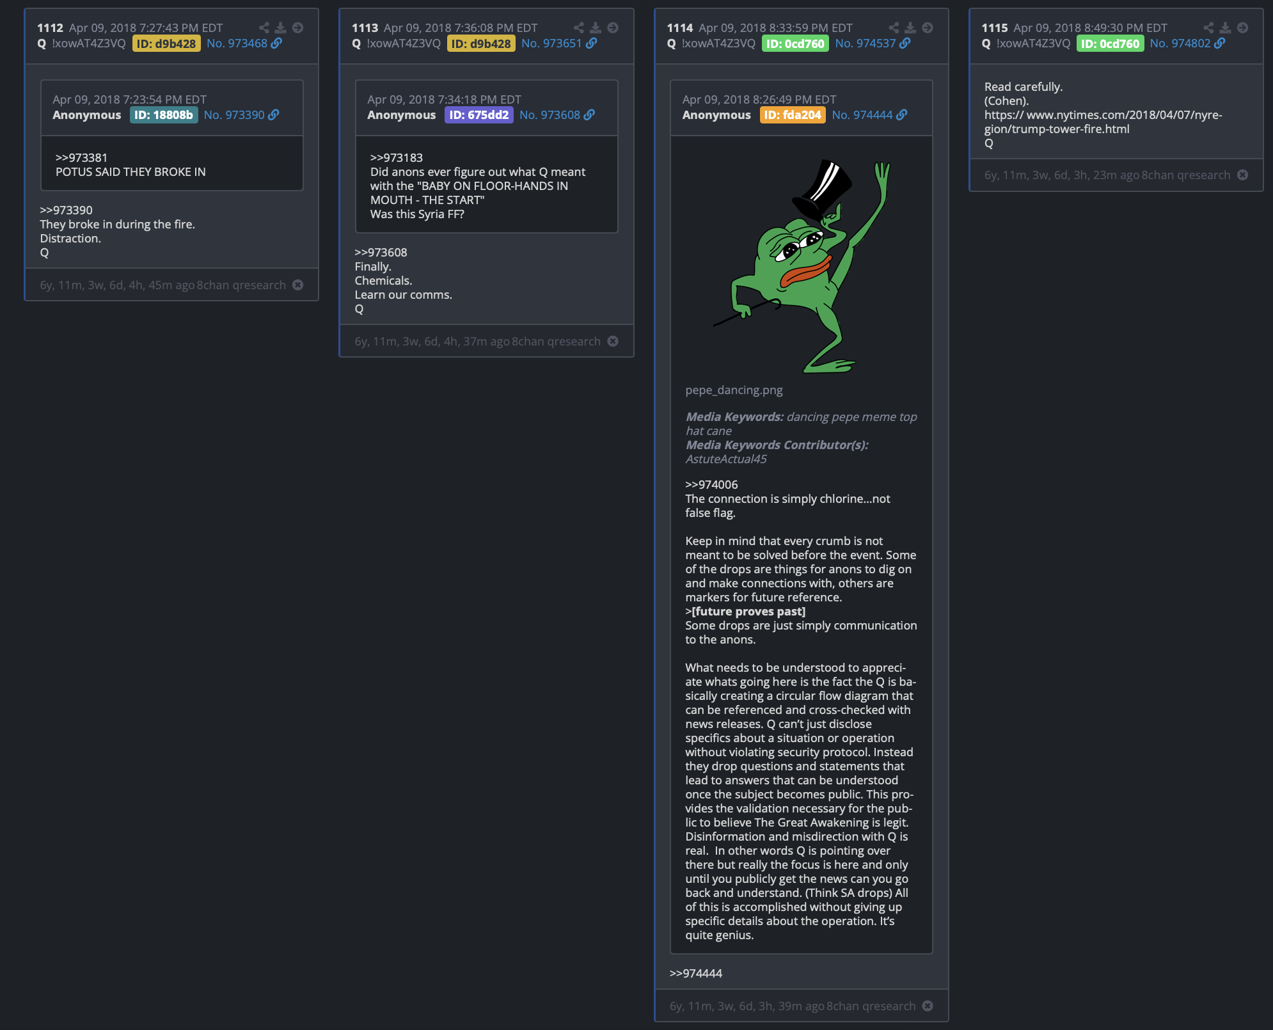Share post 1115
The height and width of the screenshot is (1030, 1273).
(x=1208, y=28)
